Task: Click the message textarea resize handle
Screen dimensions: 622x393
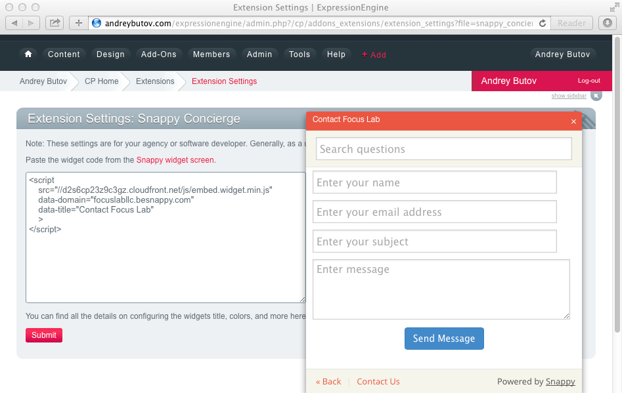Action: click(566, 316)
